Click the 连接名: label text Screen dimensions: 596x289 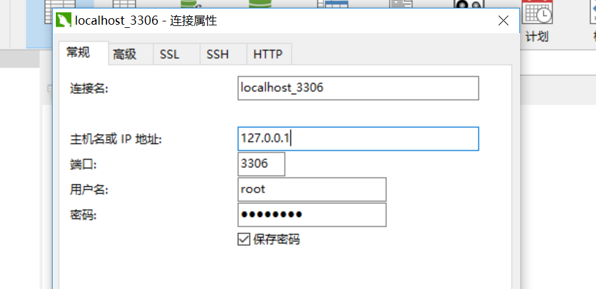tap(90, 89)
